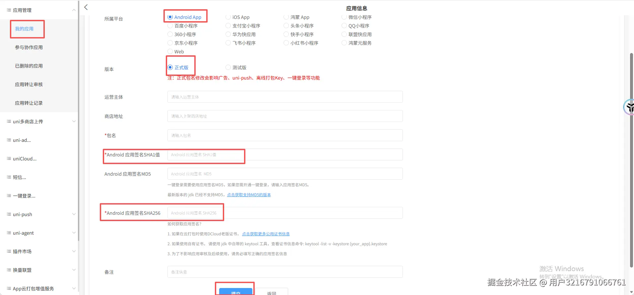
Task: Click the list icon beside uni-agent
Action: (9, 233)
